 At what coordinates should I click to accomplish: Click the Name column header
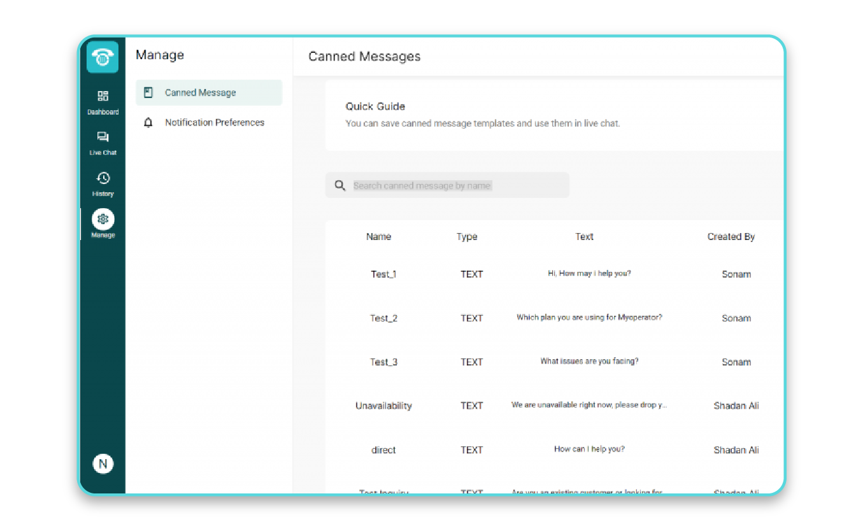click(x=378, y=237)
